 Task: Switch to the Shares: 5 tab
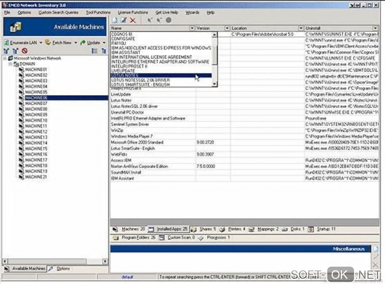[203, 229]
